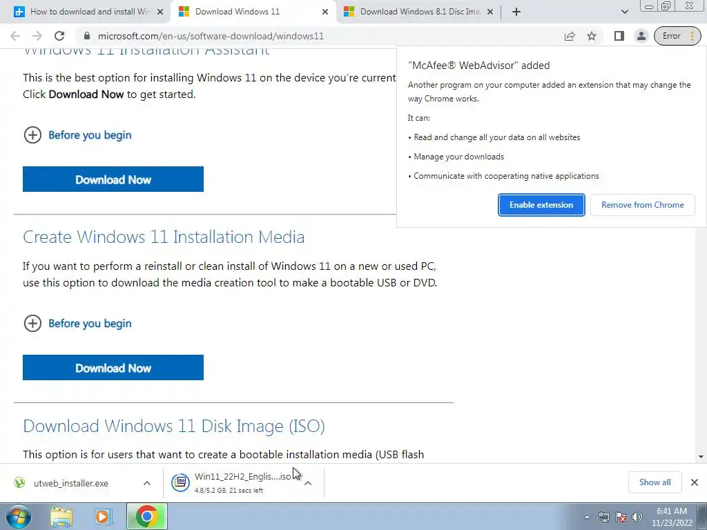707x530 pixels.
Task: Click Manage your downloads text
Action: 458,157
